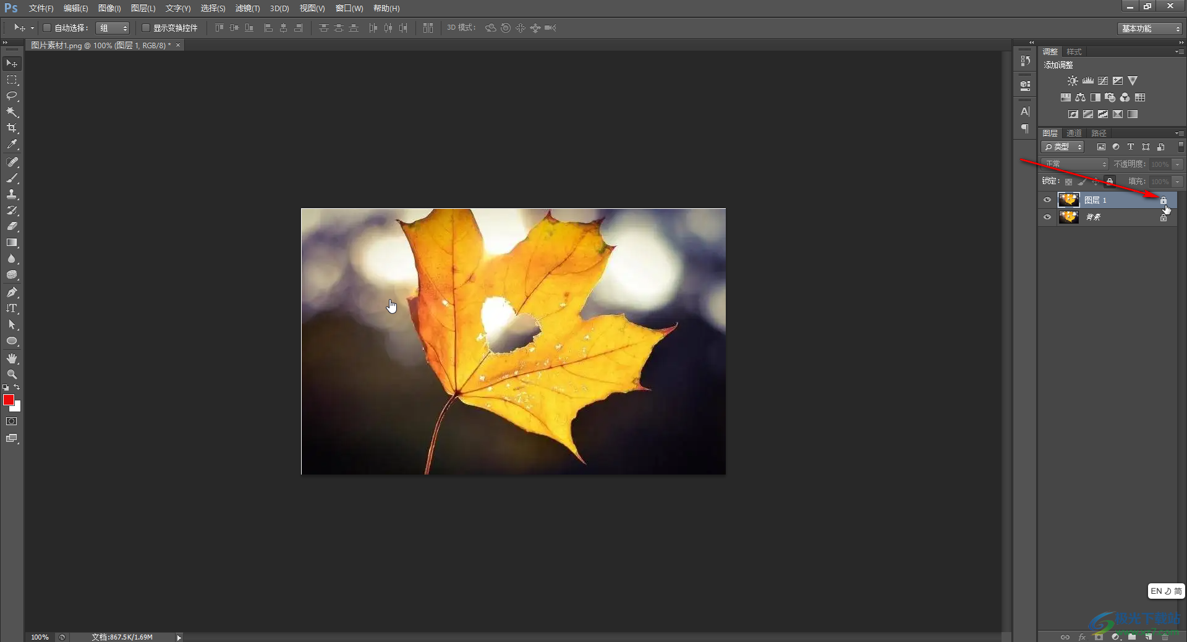Add a Curves adjustment
Viewport: 1187px width, 642px height.
point(1103,81)
